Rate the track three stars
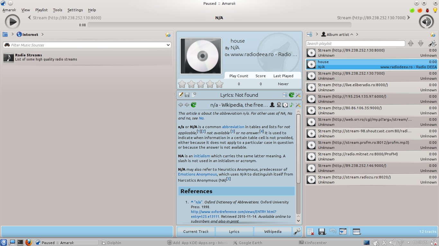The height and width of the screenshot is (246, 439). click(201, 84)
